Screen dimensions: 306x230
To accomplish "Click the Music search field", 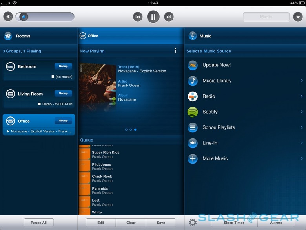I will pos(266,17).
